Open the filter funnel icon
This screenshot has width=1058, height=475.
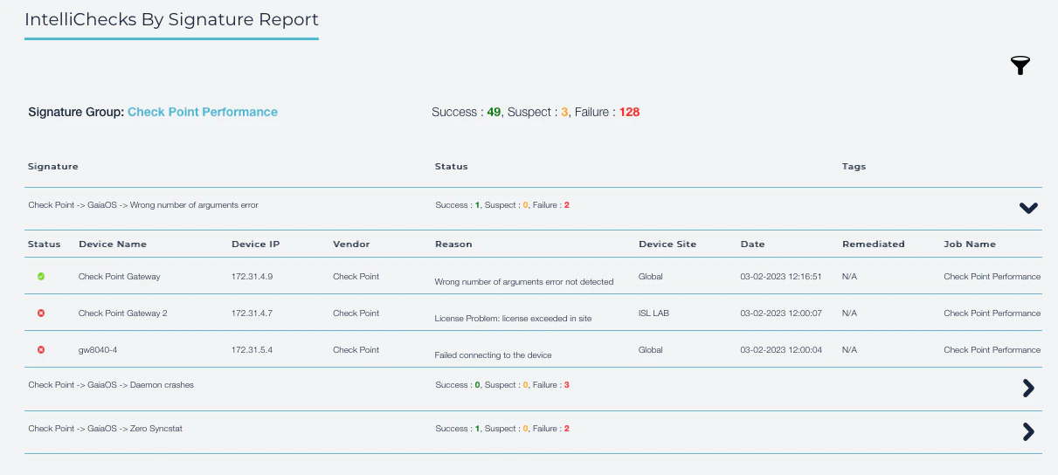point(1020,65)
